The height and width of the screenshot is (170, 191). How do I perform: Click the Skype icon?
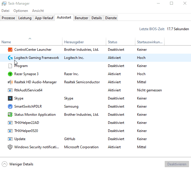pos(10,98)
